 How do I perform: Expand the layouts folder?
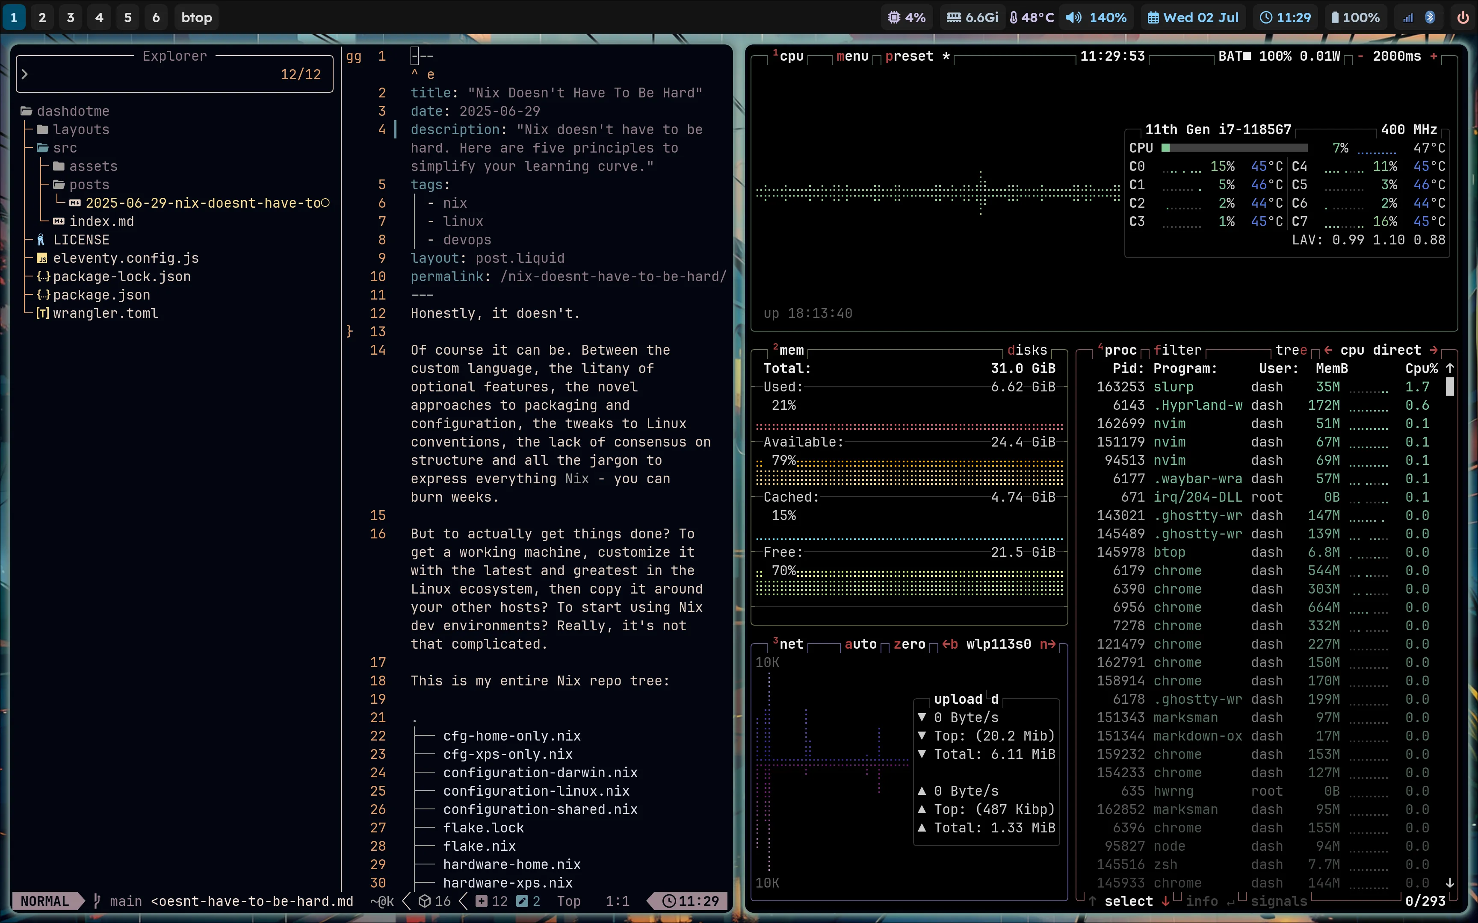coord(73,129)
